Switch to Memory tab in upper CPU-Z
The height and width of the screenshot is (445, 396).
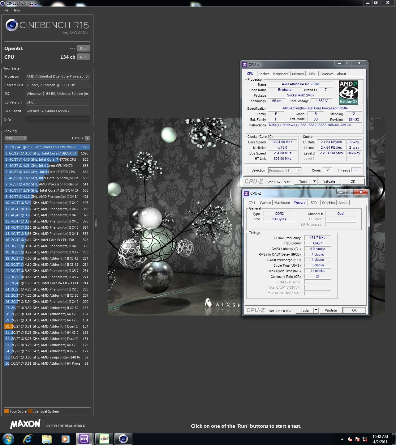pos(298,74)
